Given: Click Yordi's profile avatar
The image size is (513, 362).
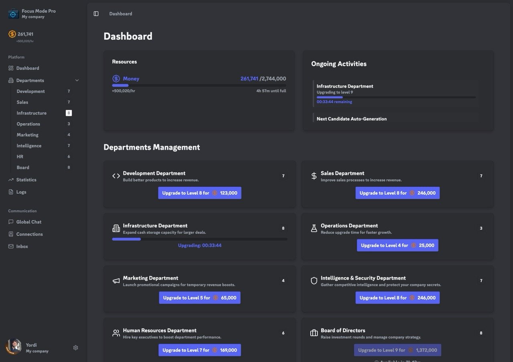Looking at the screenshot, I should pos(14,346).
